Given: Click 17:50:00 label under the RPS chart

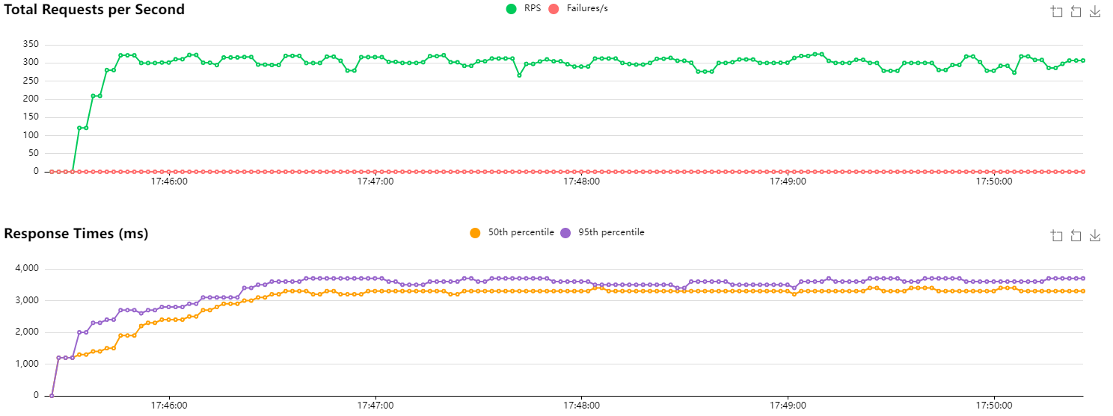Looking at the screenshot, I should pyautogui.click(x=993, y=181).
